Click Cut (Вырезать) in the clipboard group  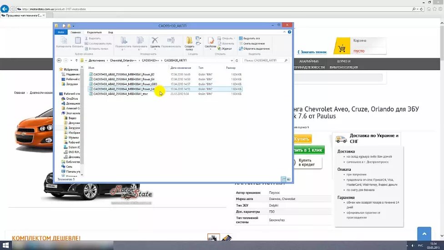coord(93,38)
